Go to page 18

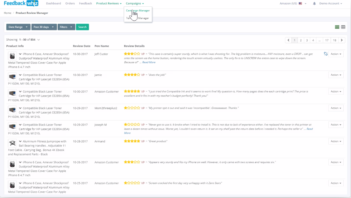coord(334,40)
